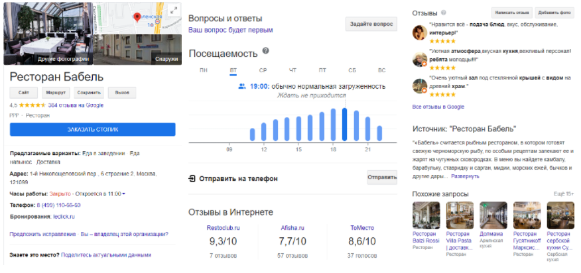Click 'Ресторан Бабель' heading
The image size is (581, 273).
click(56, 77)
